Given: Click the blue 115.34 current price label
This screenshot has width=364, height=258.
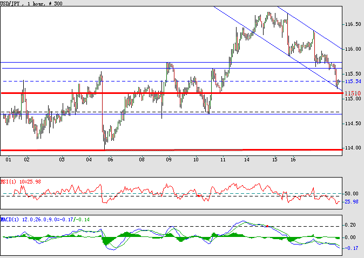Looking at the screenshot, I should (x=353, y=82).
